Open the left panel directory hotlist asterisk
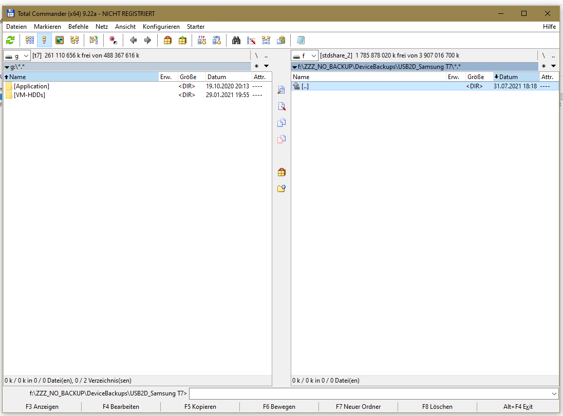 click(256, 66)
